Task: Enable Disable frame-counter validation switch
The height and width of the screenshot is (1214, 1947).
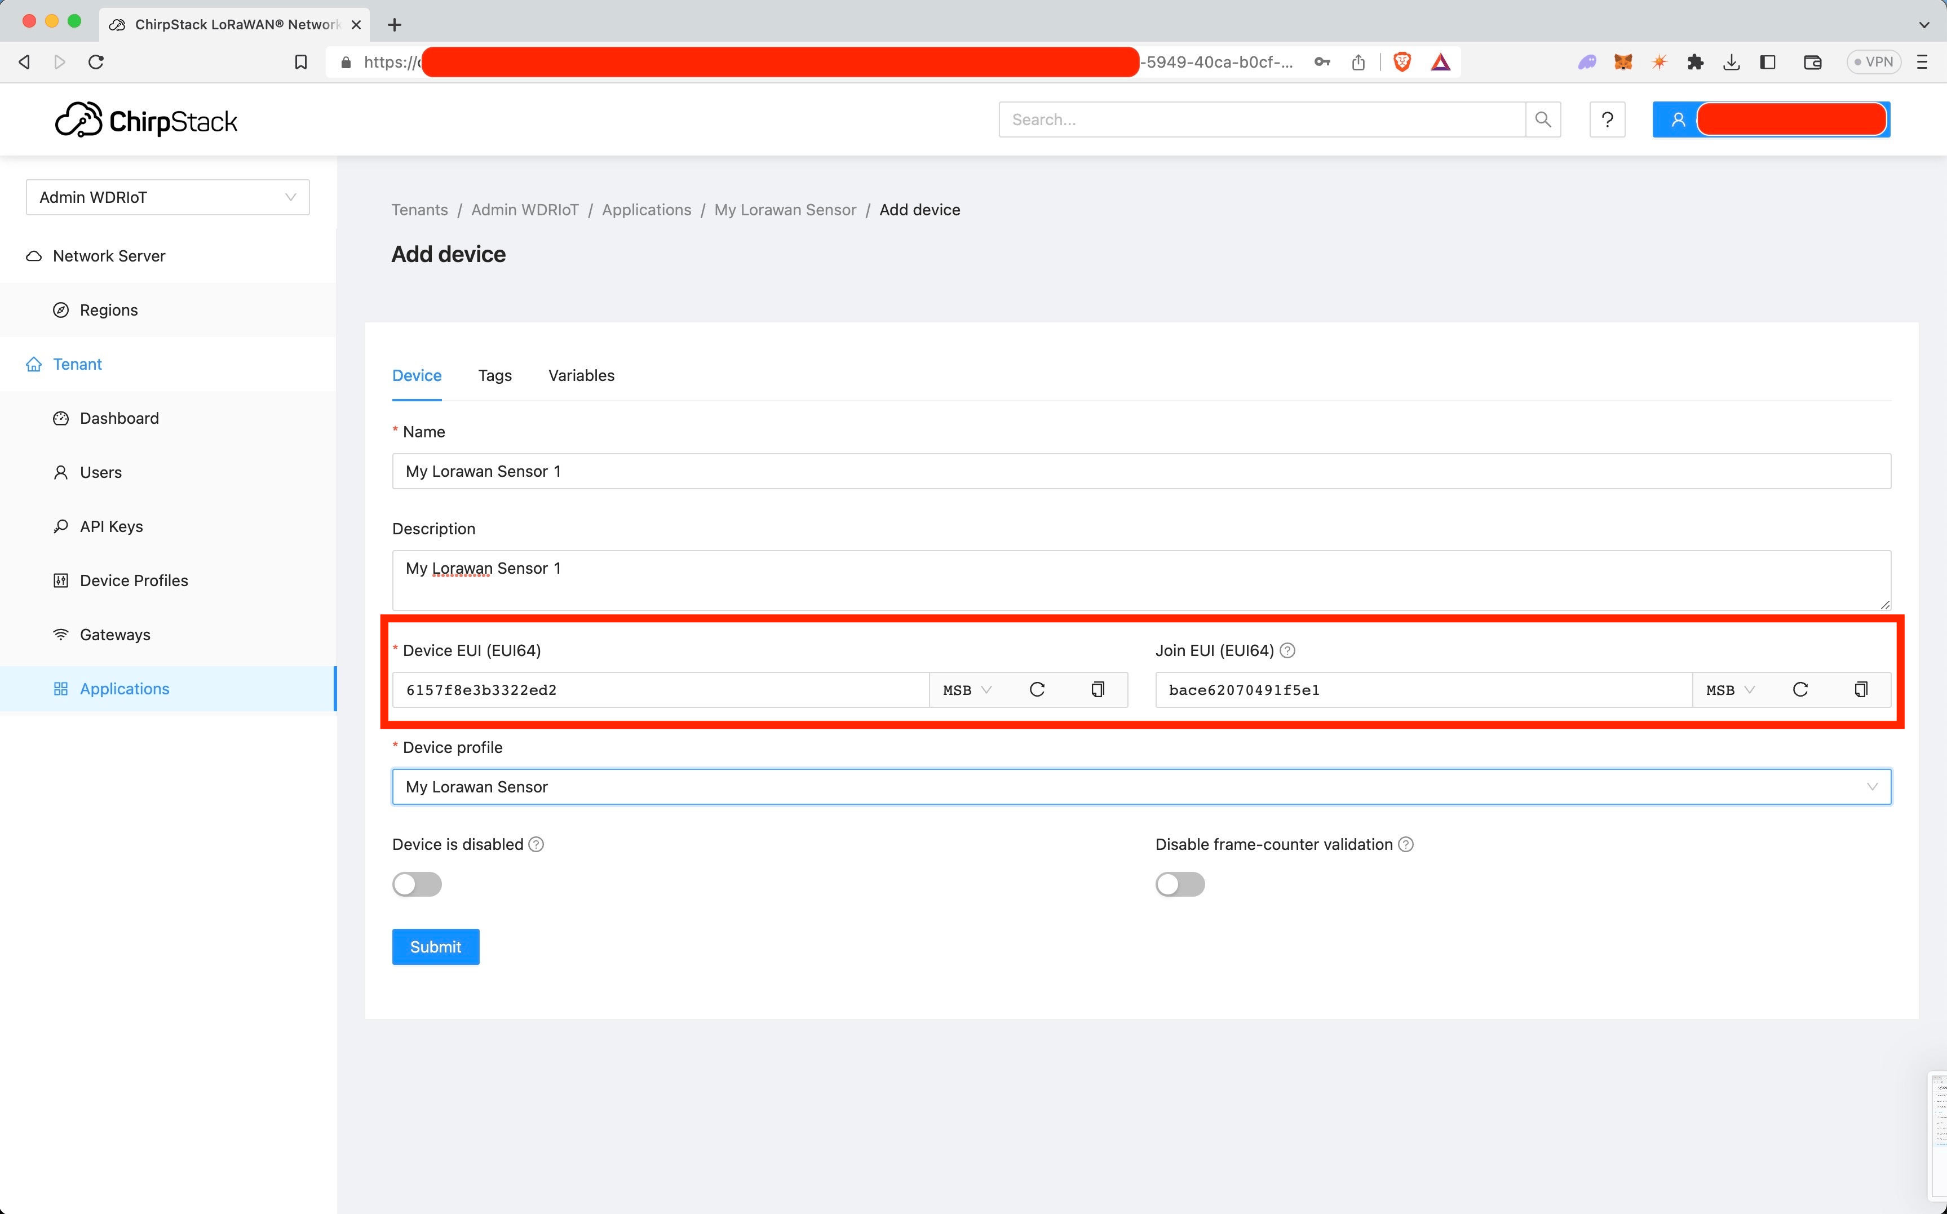Action: click(1179, 884)
